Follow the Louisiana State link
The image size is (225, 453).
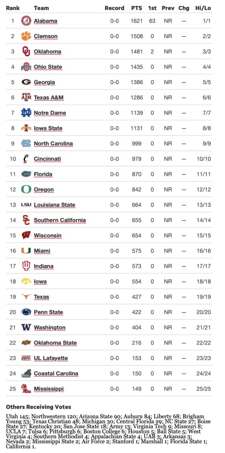point(55,205)
